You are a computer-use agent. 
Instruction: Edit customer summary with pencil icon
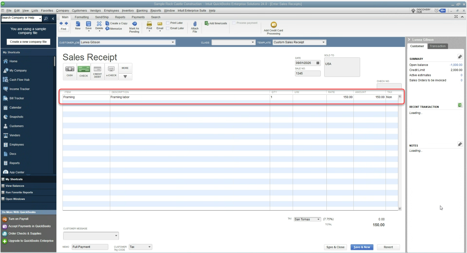pos(460,57)
